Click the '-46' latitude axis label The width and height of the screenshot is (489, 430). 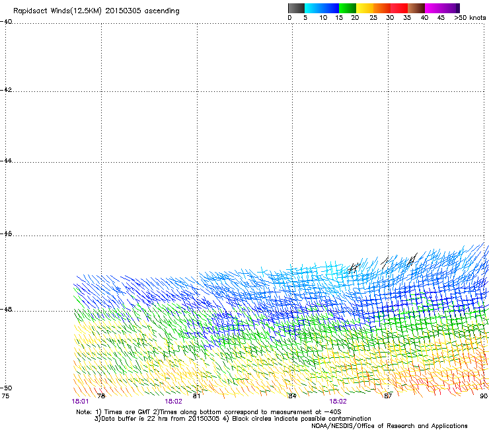[6, 234]
